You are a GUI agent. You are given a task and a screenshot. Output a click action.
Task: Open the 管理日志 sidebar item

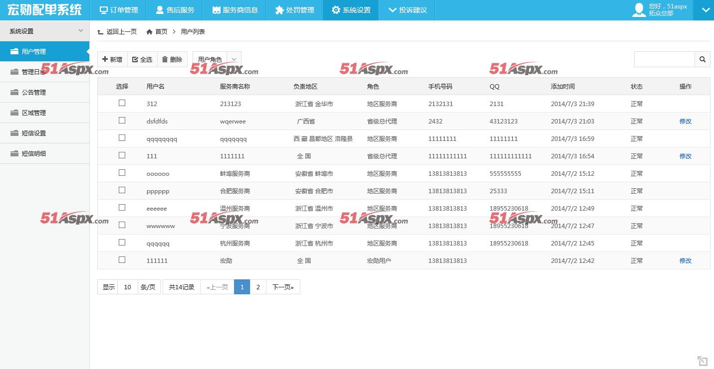[x=45, y=72]
